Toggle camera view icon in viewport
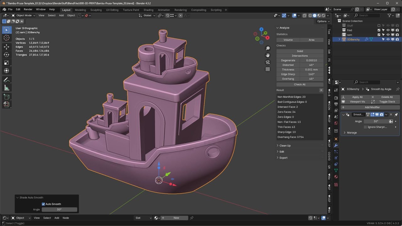Screen dimensions: 402x226 [268, 62]
